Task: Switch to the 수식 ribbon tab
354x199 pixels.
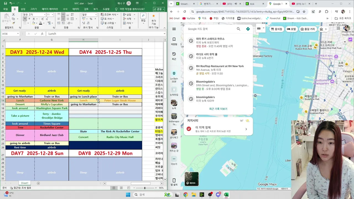Action: [65, 9]
